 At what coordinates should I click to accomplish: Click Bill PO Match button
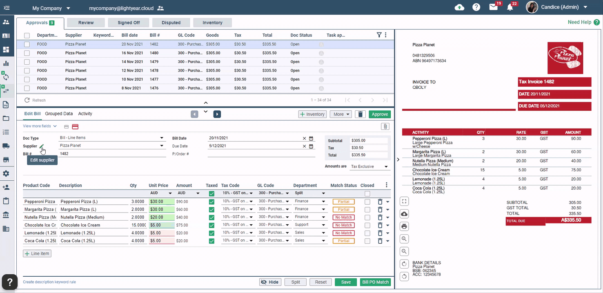pos(376,282)
